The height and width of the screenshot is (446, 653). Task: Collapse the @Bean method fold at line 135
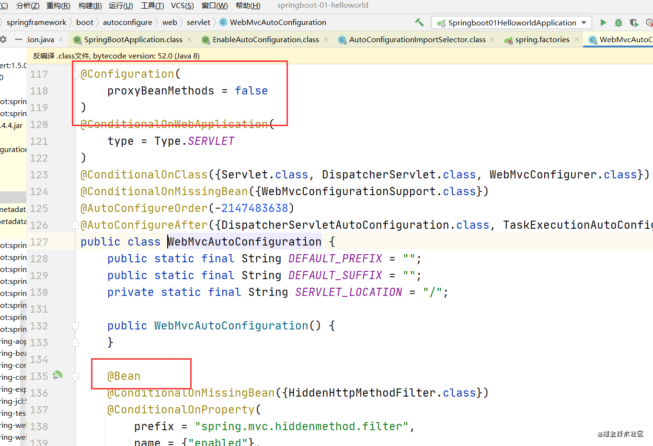[x=75, y=376]
